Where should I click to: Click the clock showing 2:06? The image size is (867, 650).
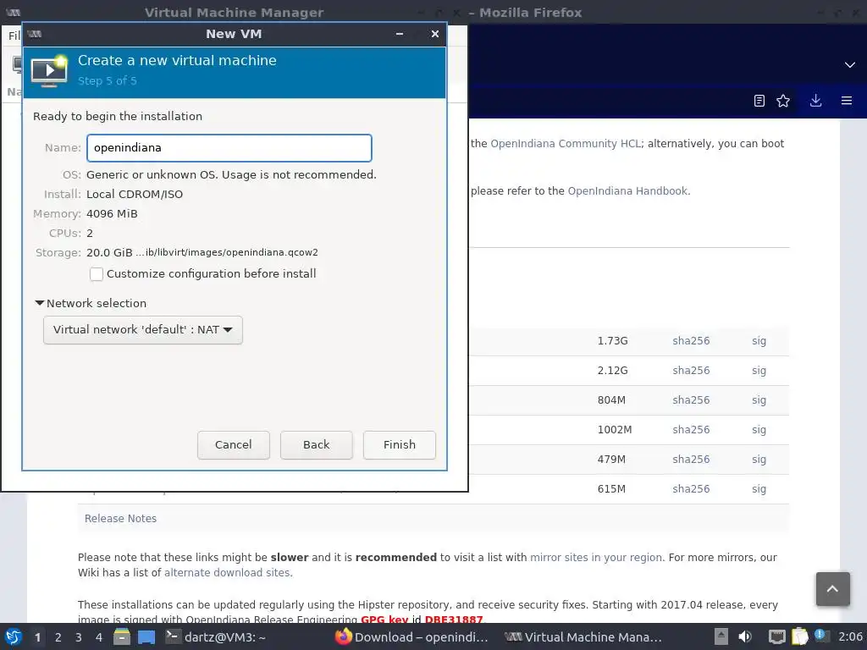pos(850,636)
